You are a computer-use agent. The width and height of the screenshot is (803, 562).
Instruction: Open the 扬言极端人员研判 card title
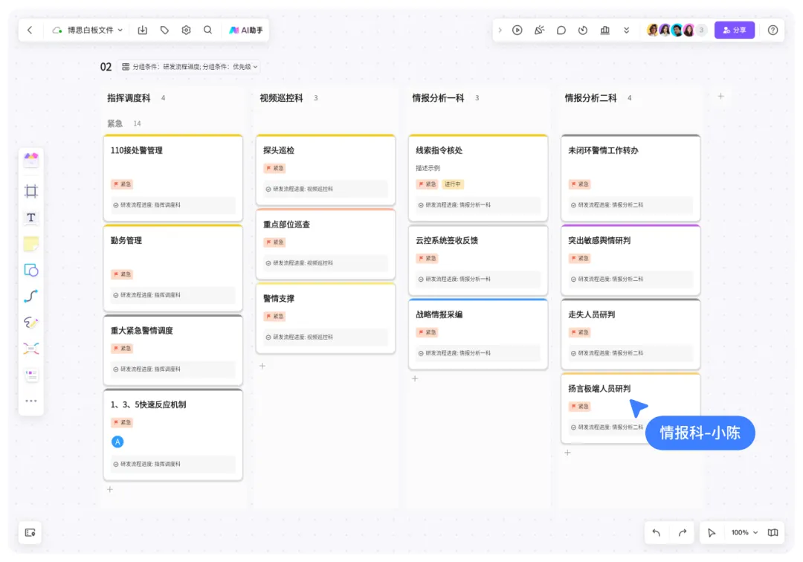(x=599, y=389)
